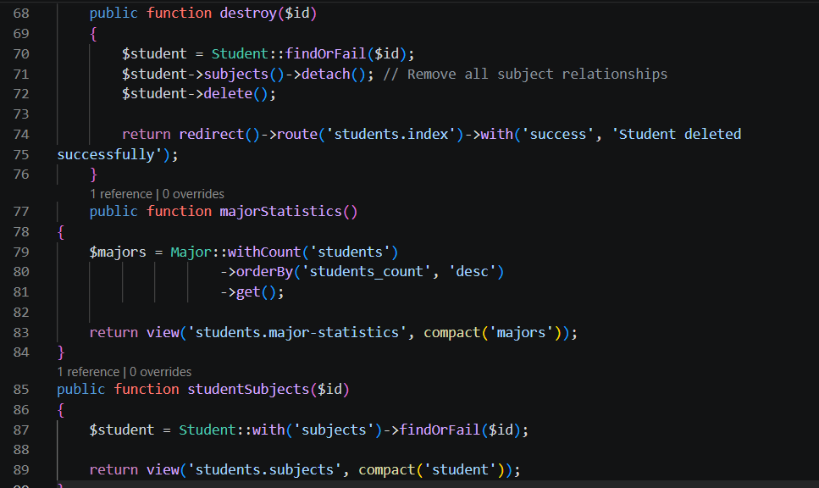Click the 'students.subjects' view string
Screen dimensions: 819x488
tap(264, 469)
